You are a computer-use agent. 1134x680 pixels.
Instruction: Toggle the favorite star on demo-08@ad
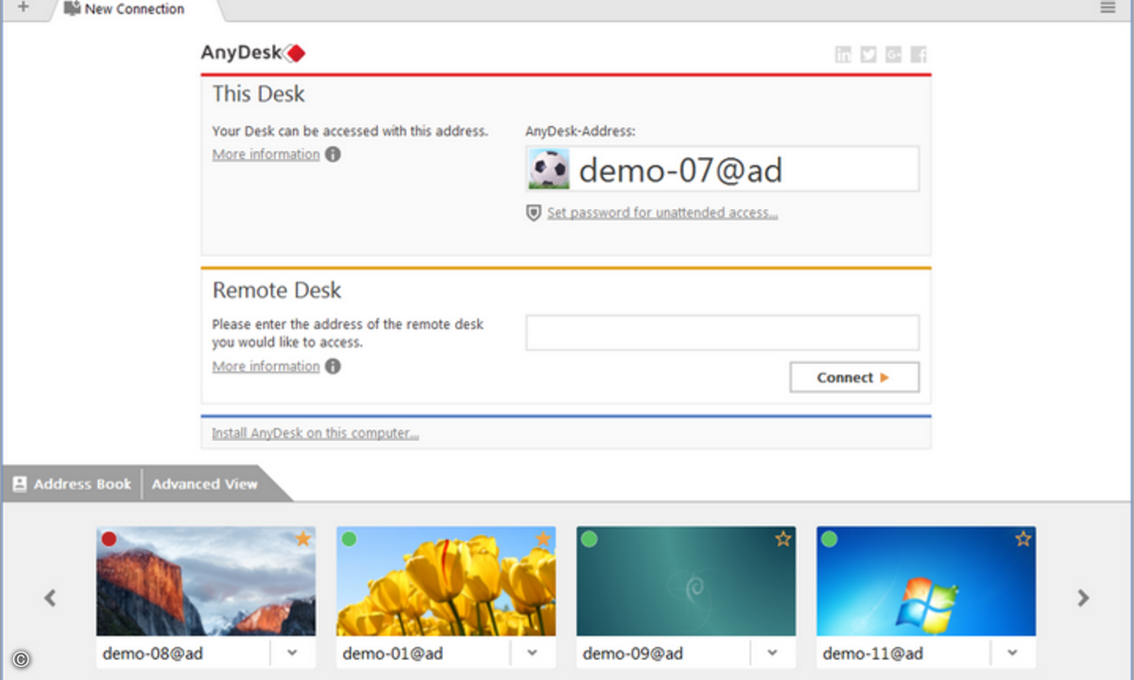click(302, 539)
